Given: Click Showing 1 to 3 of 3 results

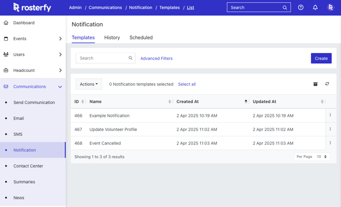Looking at the screenshot, I should click(x=100, y=156).
